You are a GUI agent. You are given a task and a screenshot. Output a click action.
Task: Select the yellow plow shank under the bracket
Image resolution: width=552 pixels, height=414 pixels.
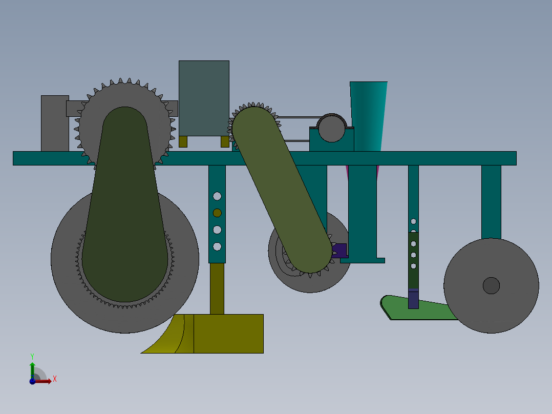point(217,288)
